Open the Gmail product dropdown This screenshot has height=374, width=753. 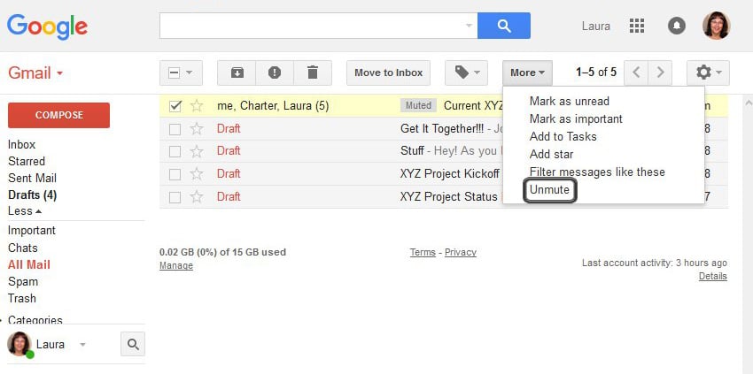point(35,73)
